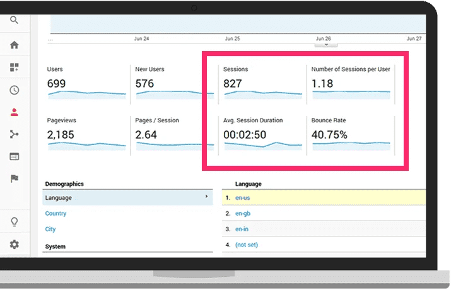Open the en-us language link
This screenshot has height=290, width=451.
click(x=243, y=198)
